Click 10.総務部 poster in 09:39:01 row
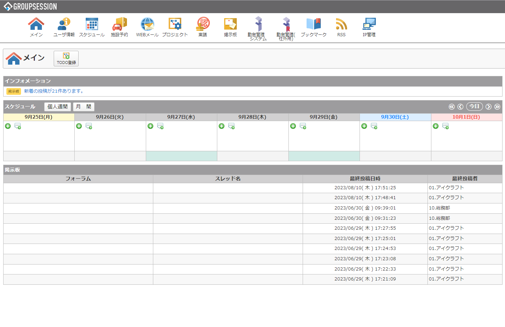The height and width of the screenshot is (327, 505). pyautogui.click(x=439, y=208)
